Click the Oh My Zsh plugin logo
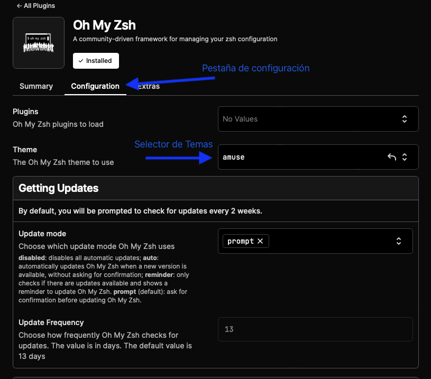This screenshot has height=379, width=431. click(39, 43)
